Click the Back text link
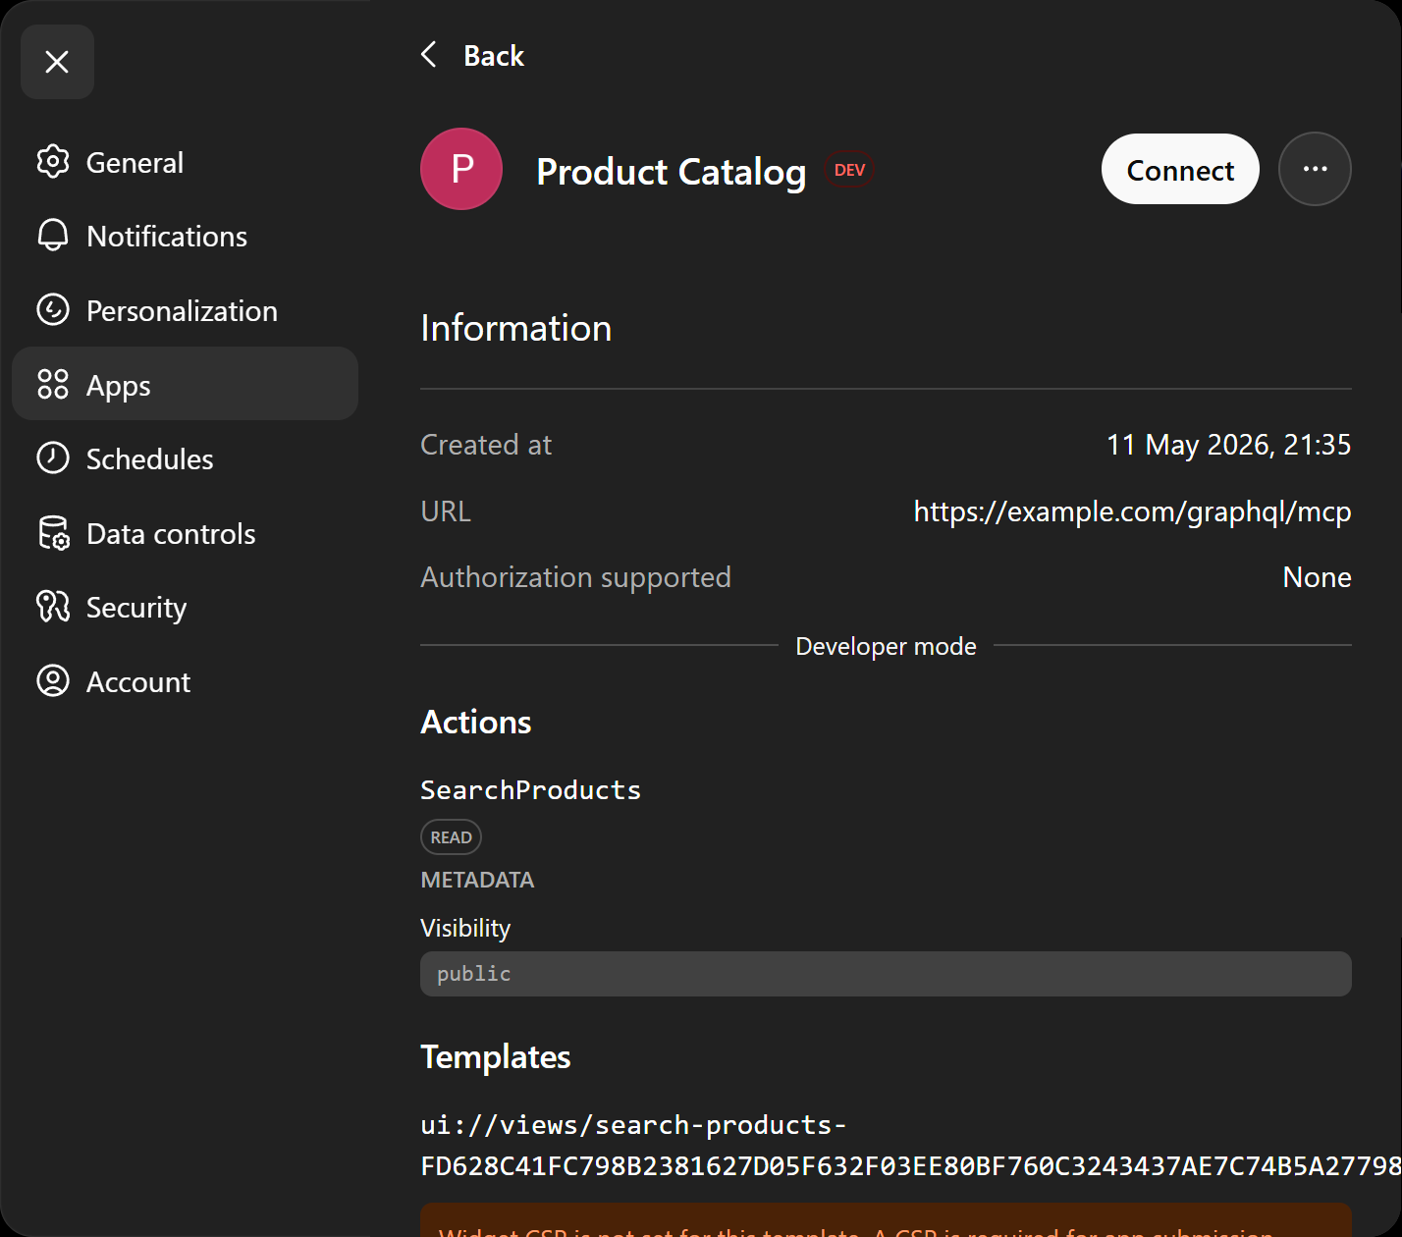 [x=494, y=56]
